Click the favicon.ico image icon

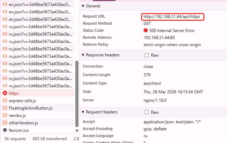point(5,130)
